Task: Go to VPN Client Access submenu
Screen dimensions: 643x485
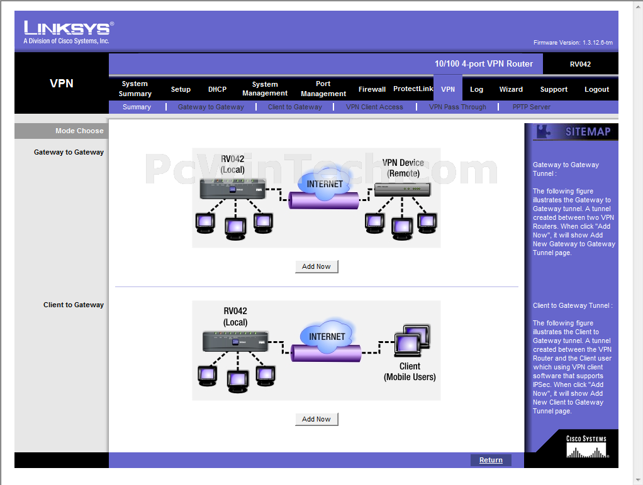Action: tap(374, 107)
